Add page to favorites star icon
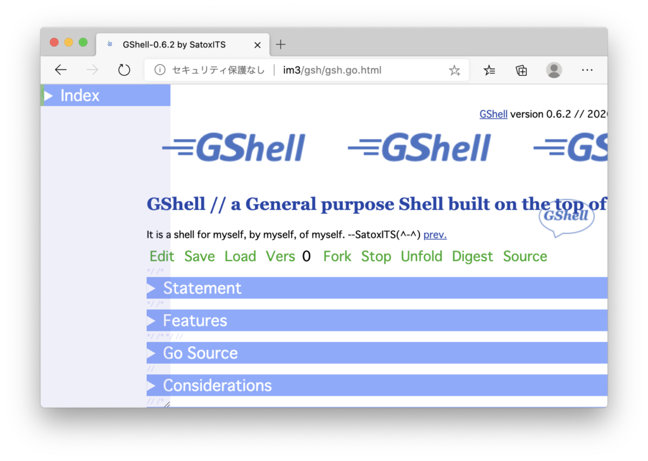 (x=454, y=71)
